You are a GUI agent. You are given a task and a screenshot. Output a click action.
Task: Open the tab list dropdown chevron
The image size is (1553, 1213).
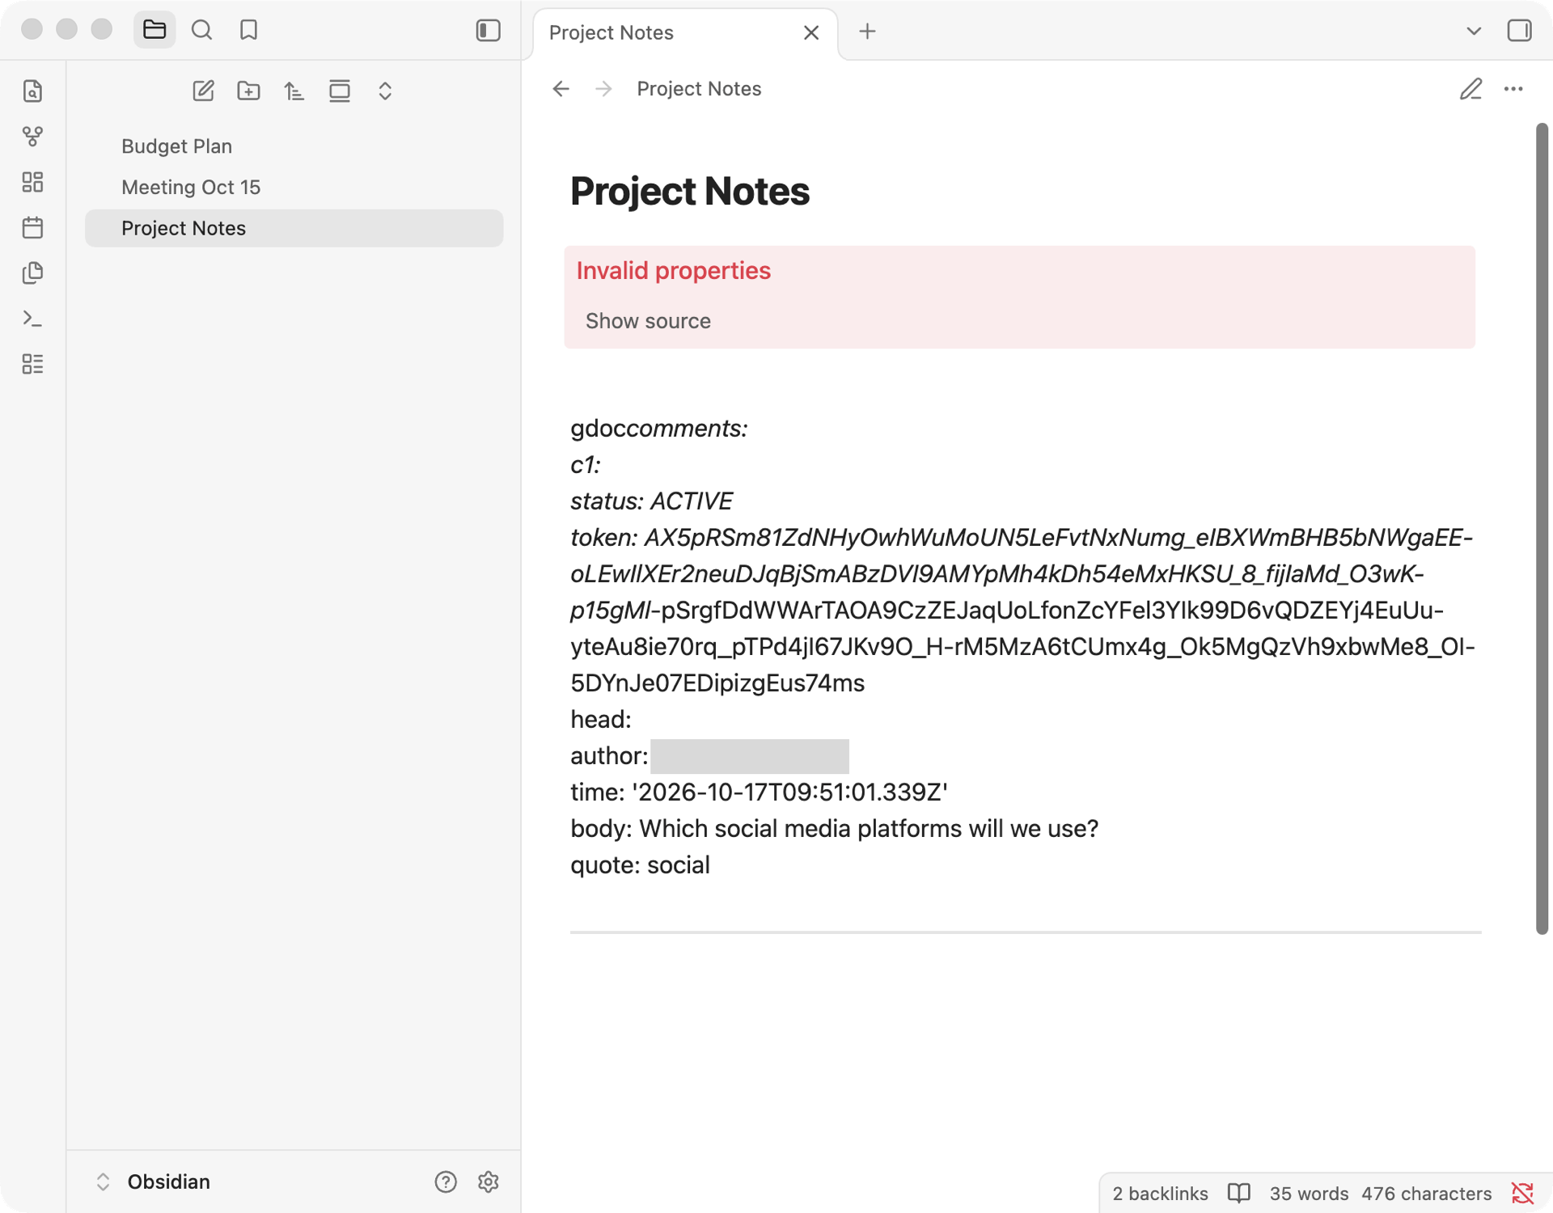point(1474,31)
